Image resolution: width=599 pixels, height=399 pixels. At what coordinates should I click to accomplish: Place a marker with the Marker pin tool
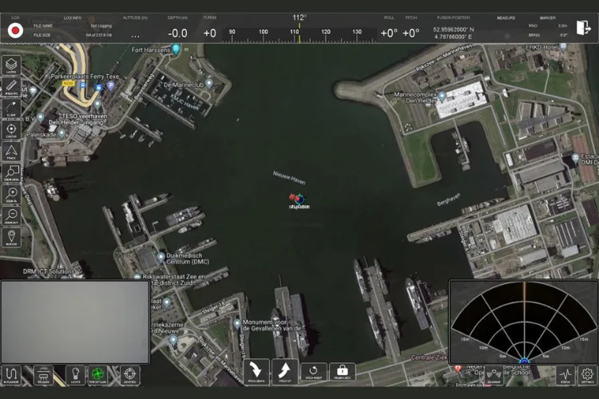(x=11, y=238)
